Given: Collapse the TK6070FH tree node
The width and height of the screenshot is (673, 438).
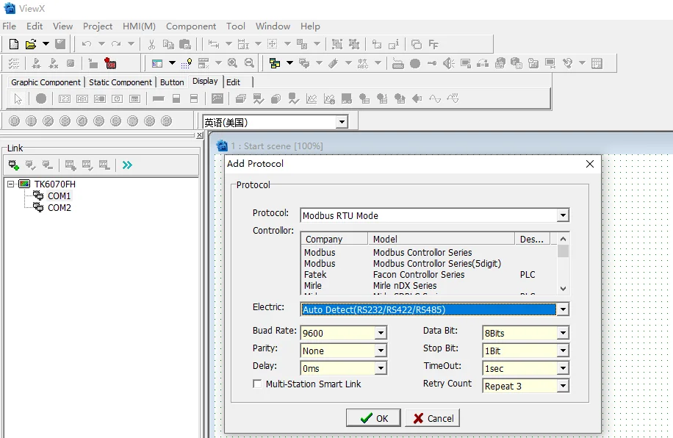Looking at the screenshot, I should [x=11, y=184].
